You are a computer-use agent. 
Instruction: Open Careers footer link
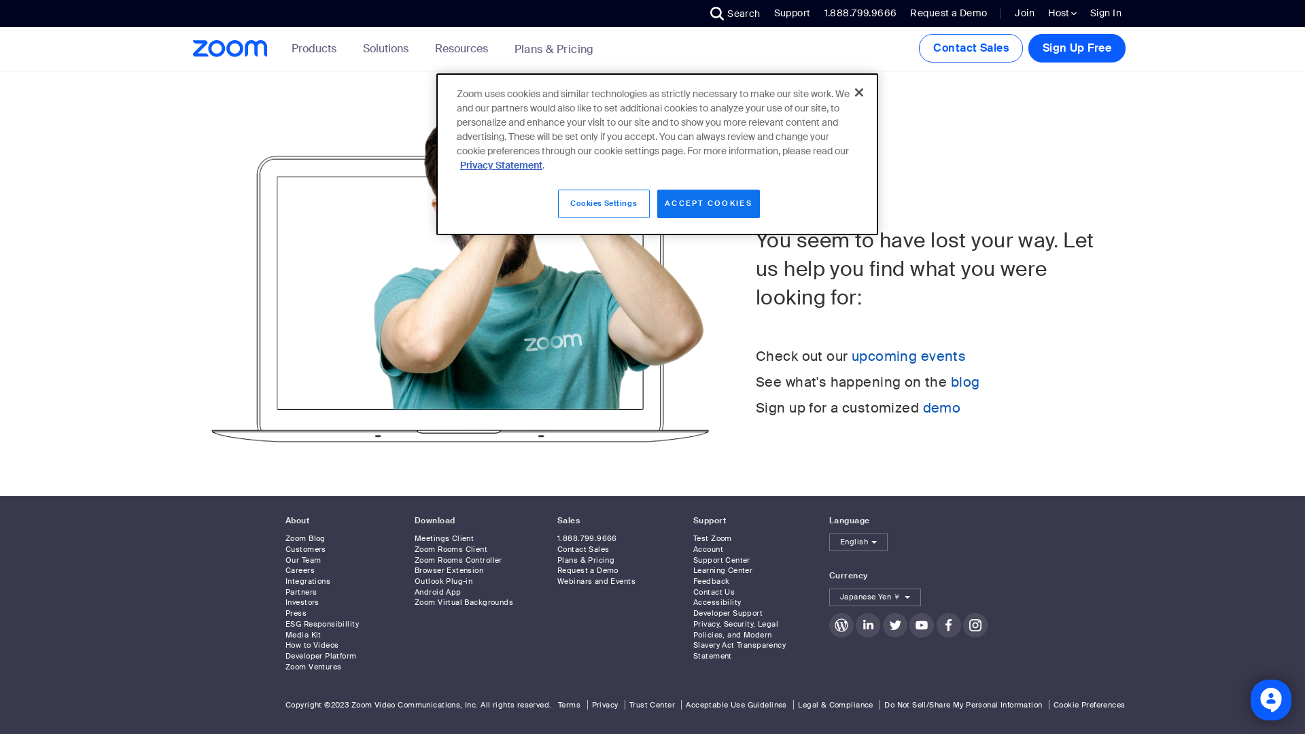[x=300, y=571]
